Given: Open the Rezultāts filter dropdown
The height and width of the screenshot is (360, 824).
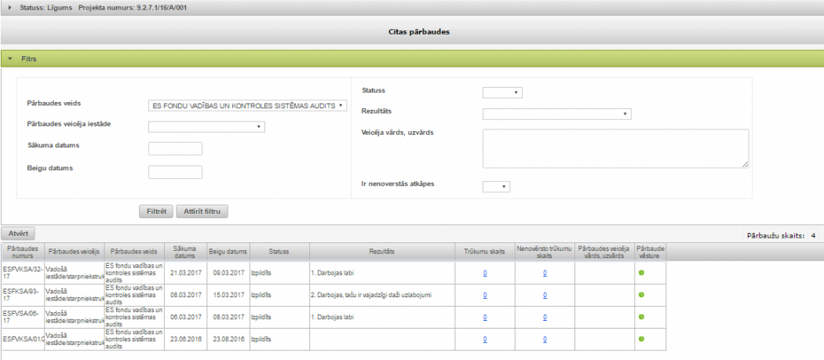Looking at the screenshot, I should pos(557,114).
